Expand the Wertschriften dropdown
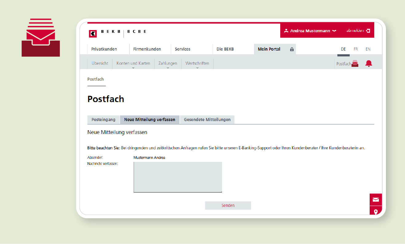The height and width of the screenshot is (244, 405). [x=197, y=63]
